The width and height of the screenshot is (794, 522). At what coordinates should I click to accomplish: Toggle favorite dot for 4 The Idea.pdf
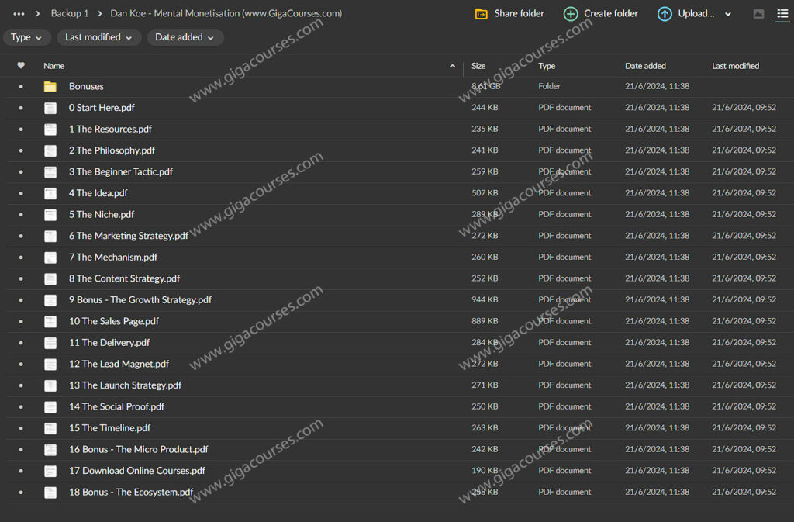(21, 193)
